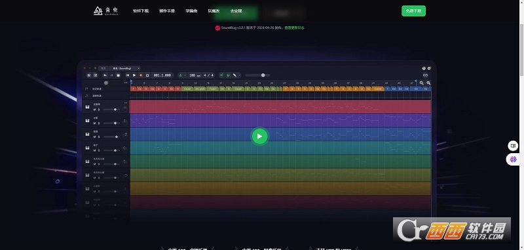Open the 去变现 nav item

236,11
